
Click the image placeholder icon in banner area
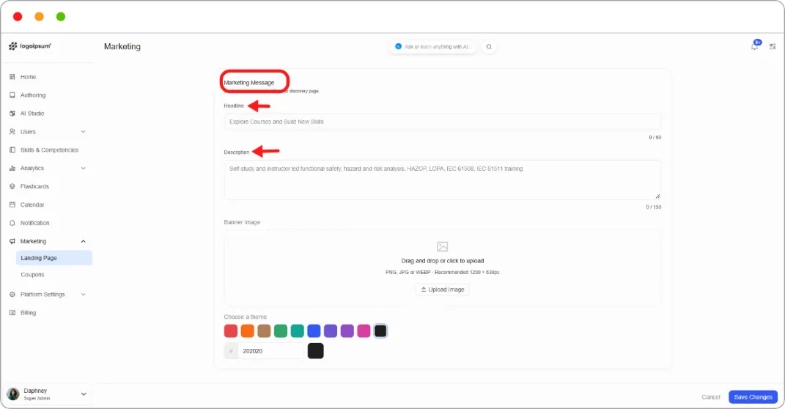coord(442,247)
